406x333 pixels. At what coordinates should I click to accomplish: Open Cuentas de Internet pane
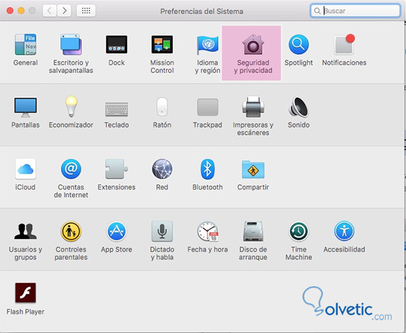tap(71, 169)
